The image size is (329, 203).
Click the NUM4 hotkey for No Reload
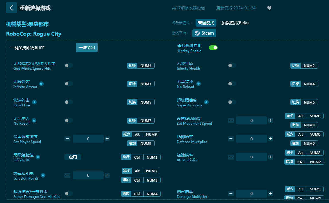click(304, 84)
